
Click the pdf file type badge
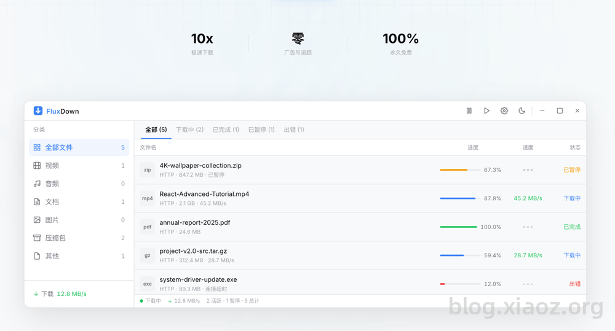tap(148, 227)
